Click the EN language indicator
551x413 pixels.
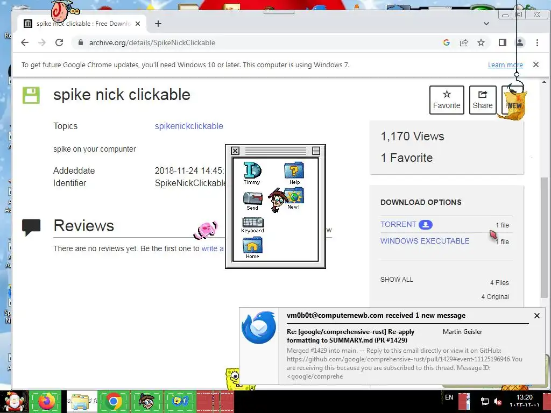449,397
